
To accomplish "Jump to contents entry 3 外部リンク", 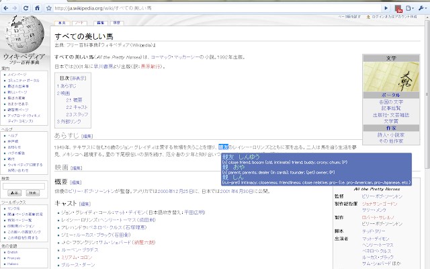I will click(x=69, y=122).
